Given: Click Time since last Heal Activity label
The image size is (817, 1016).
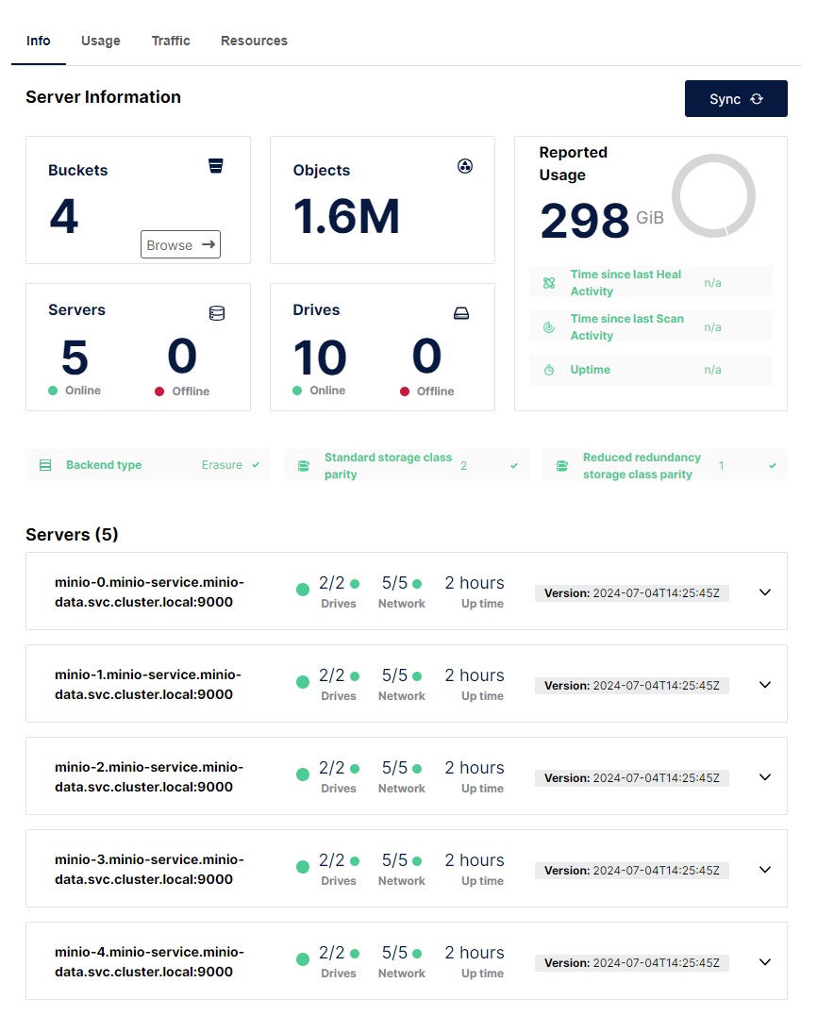Looking at the screenshot, I should [x=625, y=283].
